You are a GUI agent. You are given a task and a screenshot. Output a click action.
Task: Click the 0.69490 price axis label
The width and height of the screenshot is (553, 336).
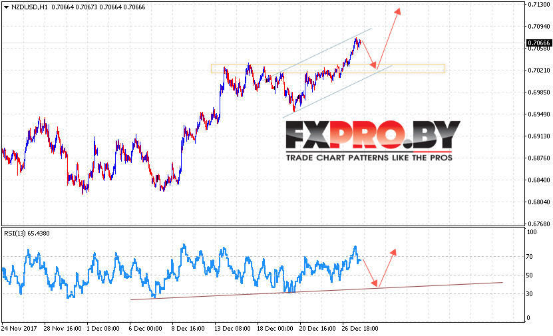click(x=539, y=114)
